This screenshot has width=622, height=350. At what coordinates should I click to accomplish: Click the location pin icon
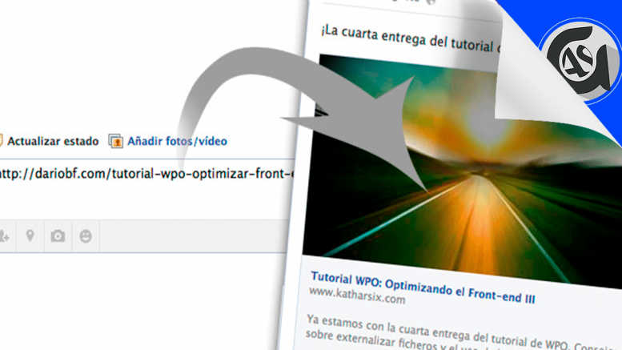pyautogui.click(x=30, y=236)
